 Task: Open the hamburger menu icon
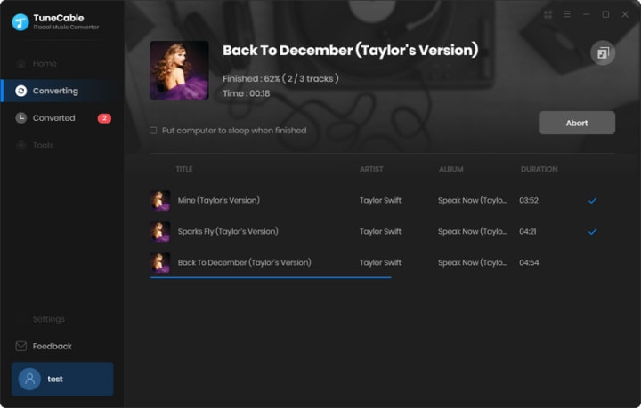[x=567, y=14]
